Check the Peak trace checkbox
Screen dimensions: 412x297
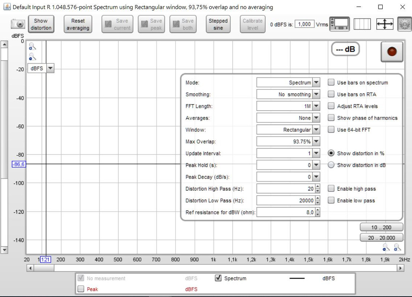(x=81, y=289)
